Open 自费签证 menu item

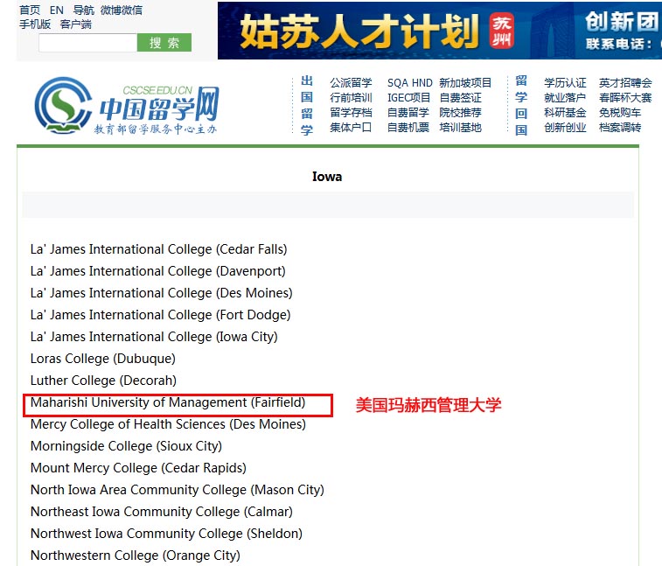point(460,98)
